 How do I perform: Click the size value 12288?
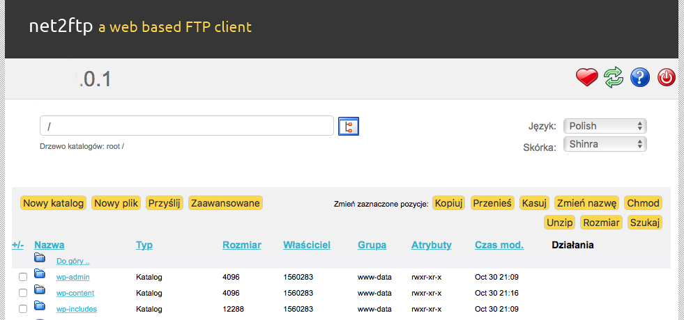(233, 309)
